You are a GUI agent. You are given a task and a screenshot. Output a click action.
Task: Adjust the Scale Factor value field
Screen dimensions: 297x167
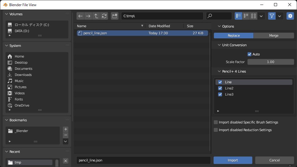(271, 62)
